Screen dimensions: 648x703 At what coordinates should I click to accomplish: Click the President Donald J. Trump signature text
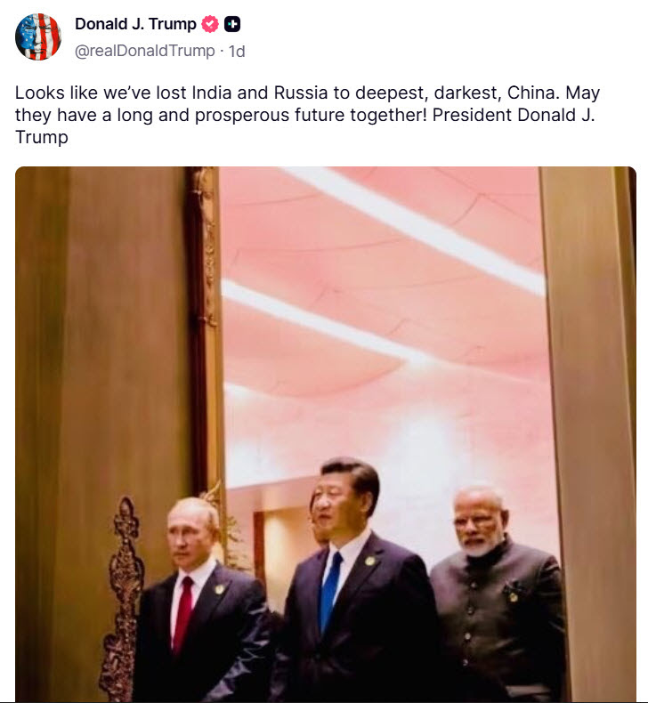305,125
